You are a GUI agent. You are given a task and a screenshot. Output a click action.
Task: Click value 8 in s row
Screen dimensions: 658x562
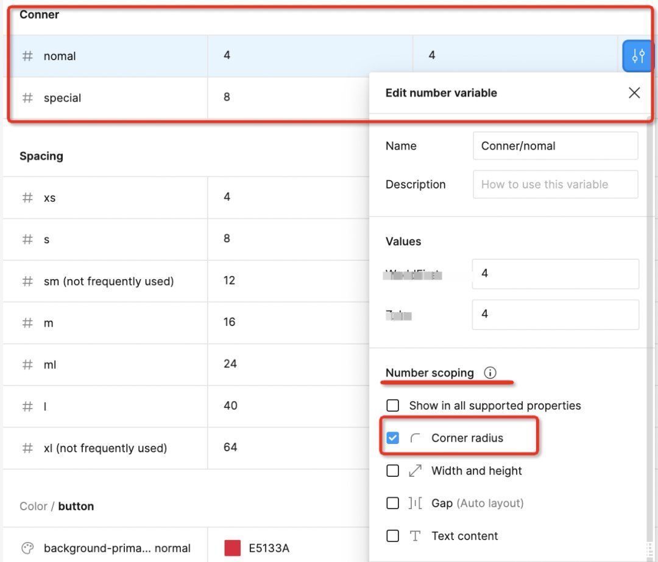point(227,238)
